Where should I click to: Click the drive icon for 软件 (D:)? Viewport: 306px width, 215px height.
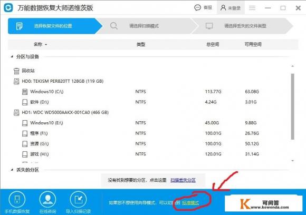click(25, 102)
